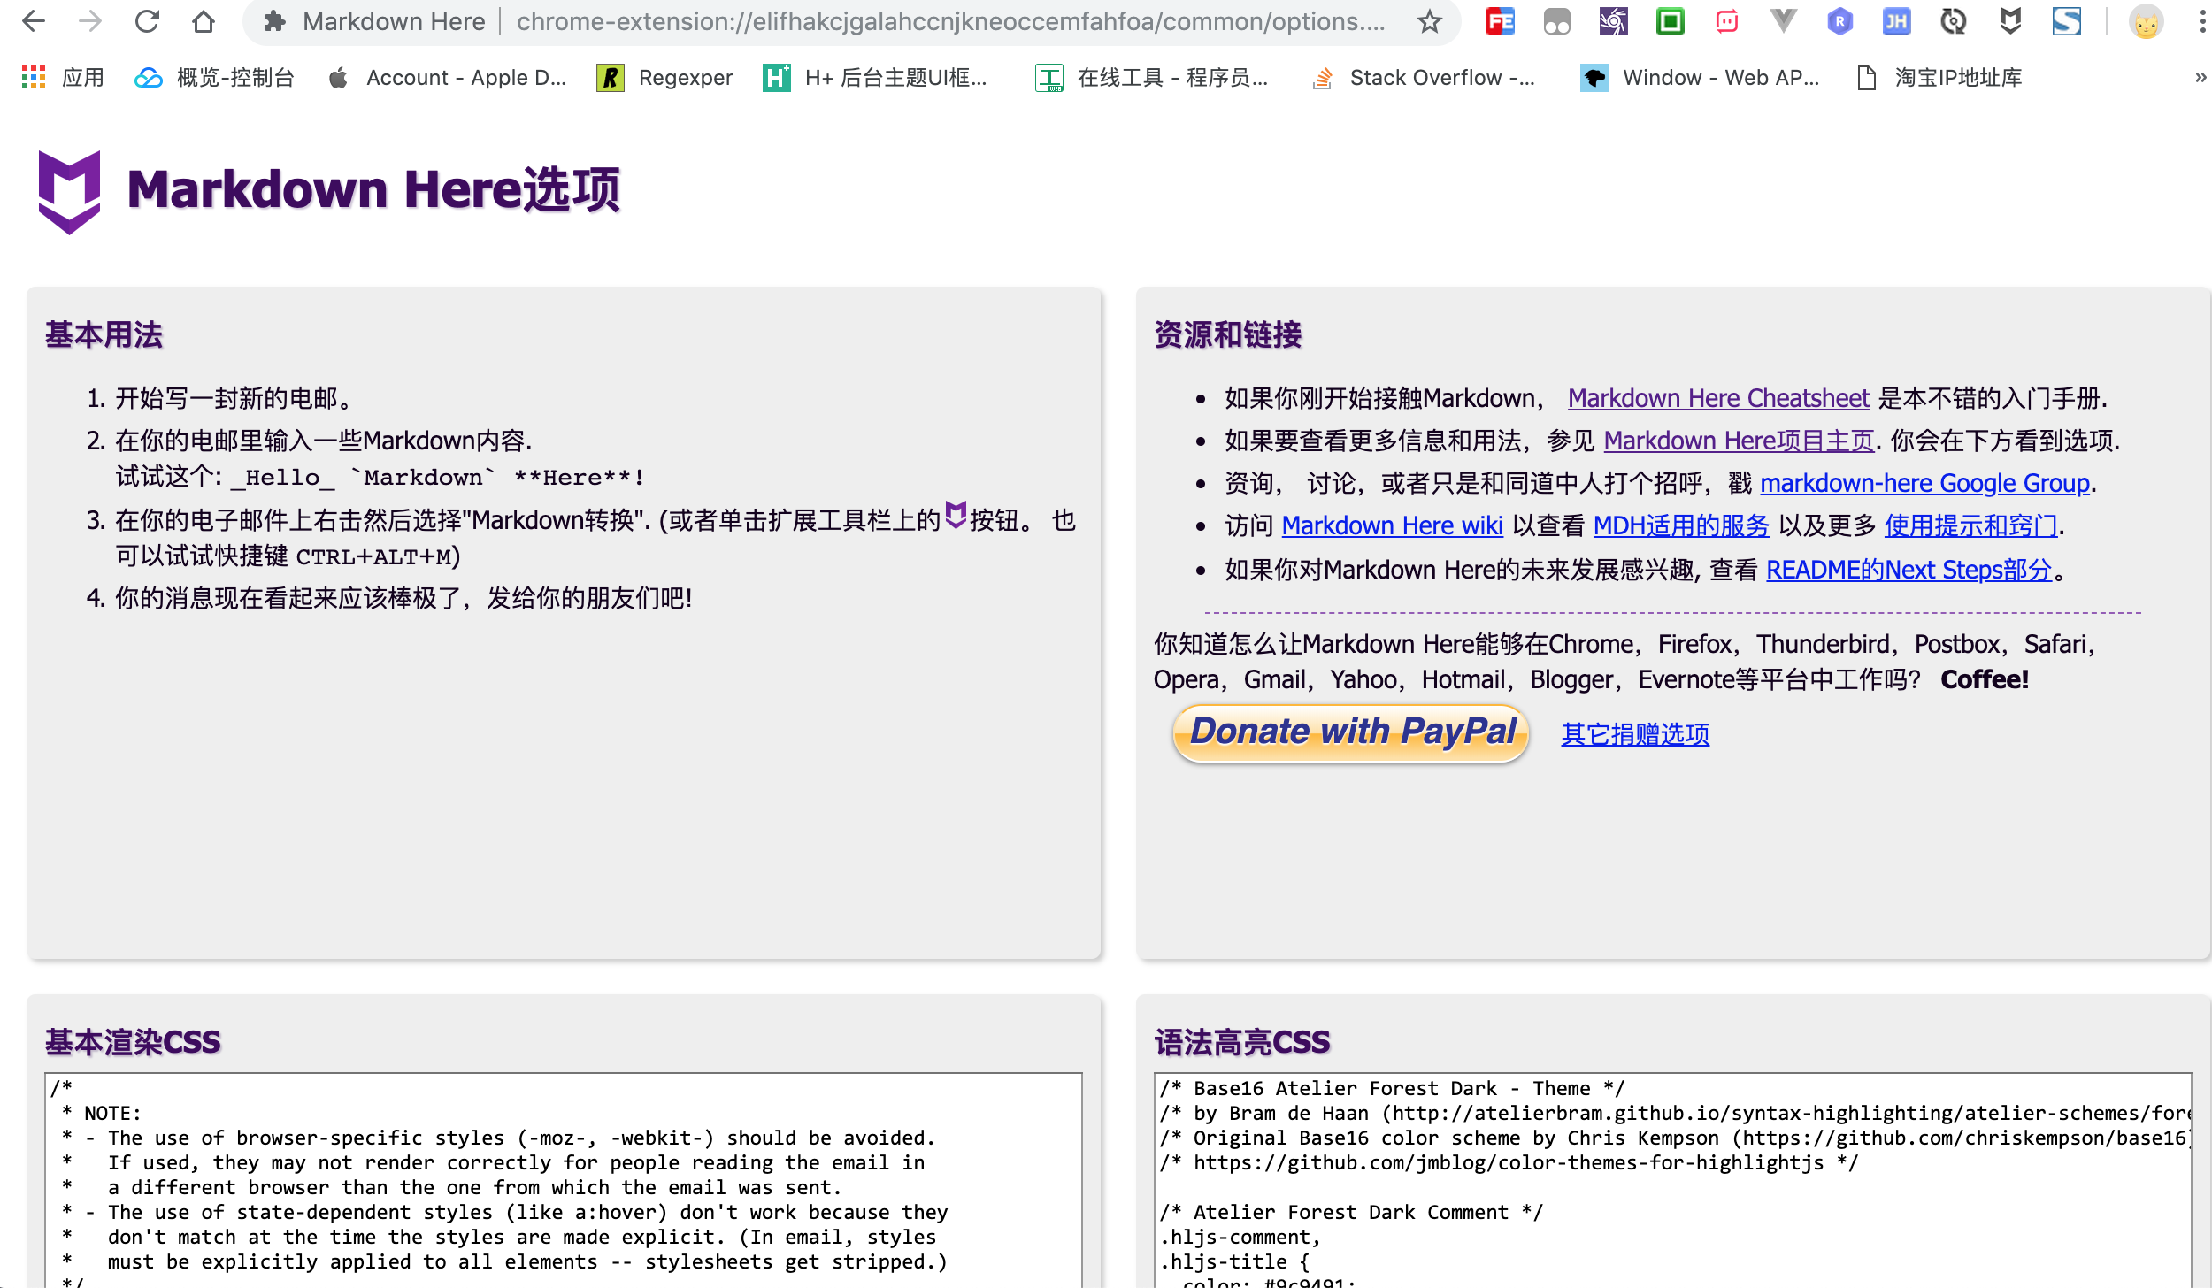Open Chrome's three-dot menu
Image resolution: width=2212 pixels, height=1288 pixels.
[x=2201, y=21]
